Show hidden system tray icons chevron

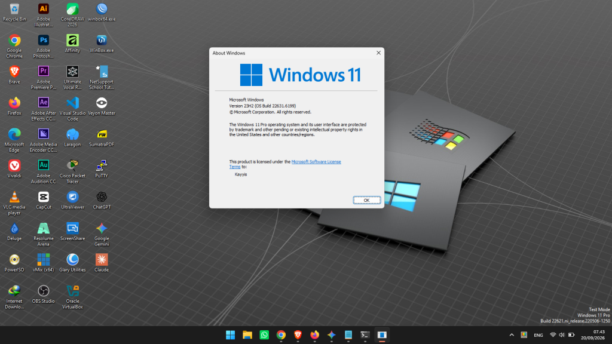512,335
